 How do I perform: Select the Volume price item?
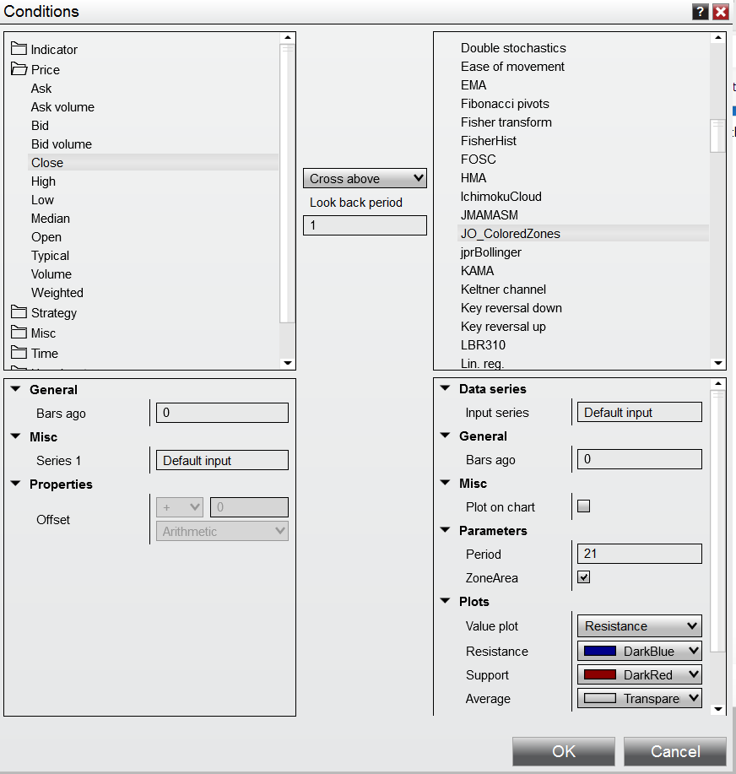coord(51,274)
